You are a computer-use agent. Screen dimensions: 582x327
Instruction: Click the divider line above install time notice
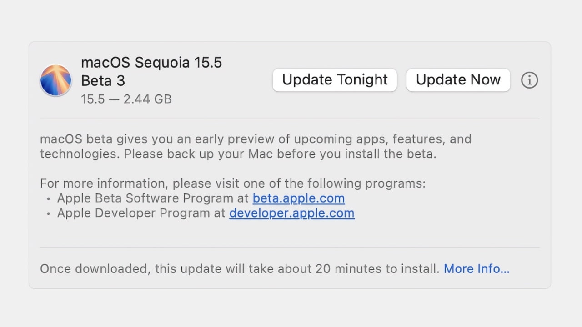tap(290, 248)
